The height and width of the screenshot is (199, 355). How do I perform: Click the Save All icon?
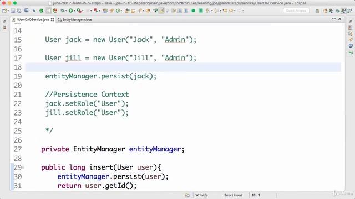[19, 11]
